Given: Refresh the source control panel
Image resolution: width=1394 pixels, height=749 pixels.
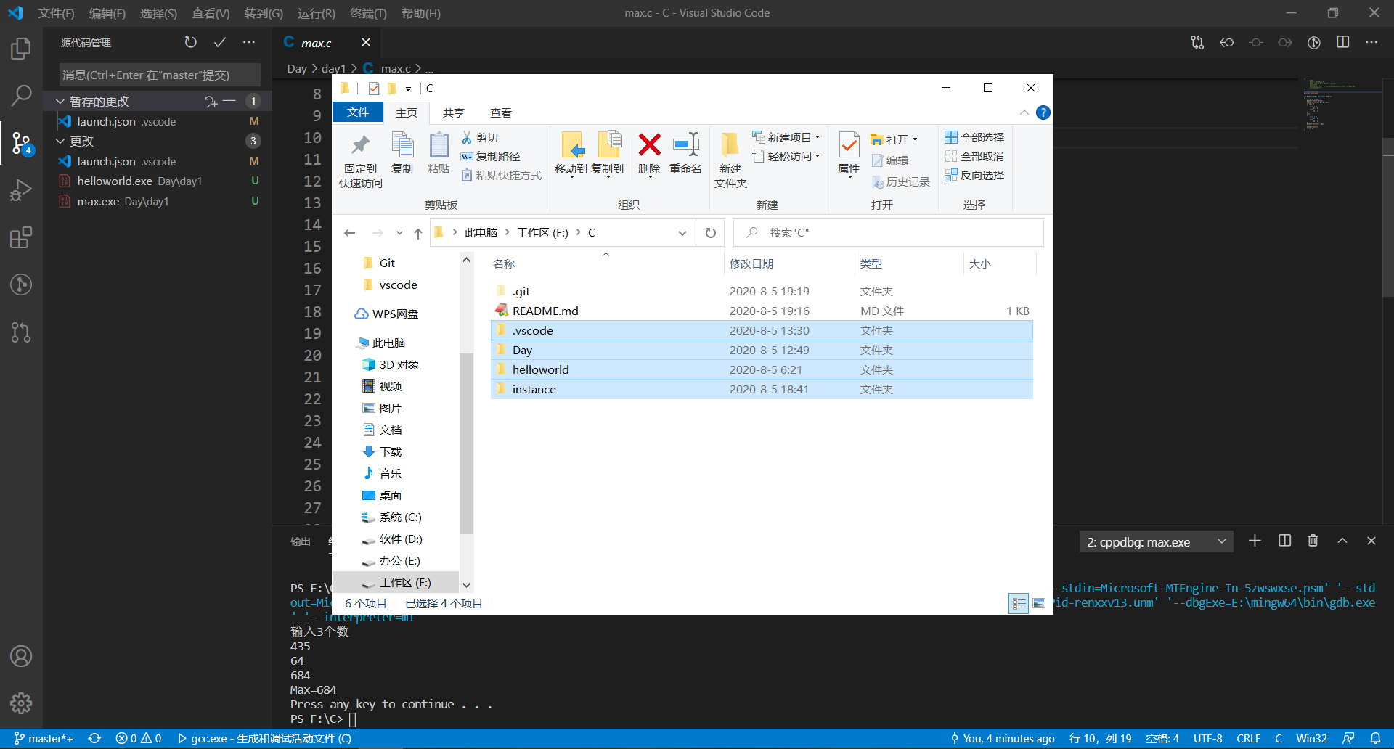Looking at the screenshot, I should [x=190, y=43].
